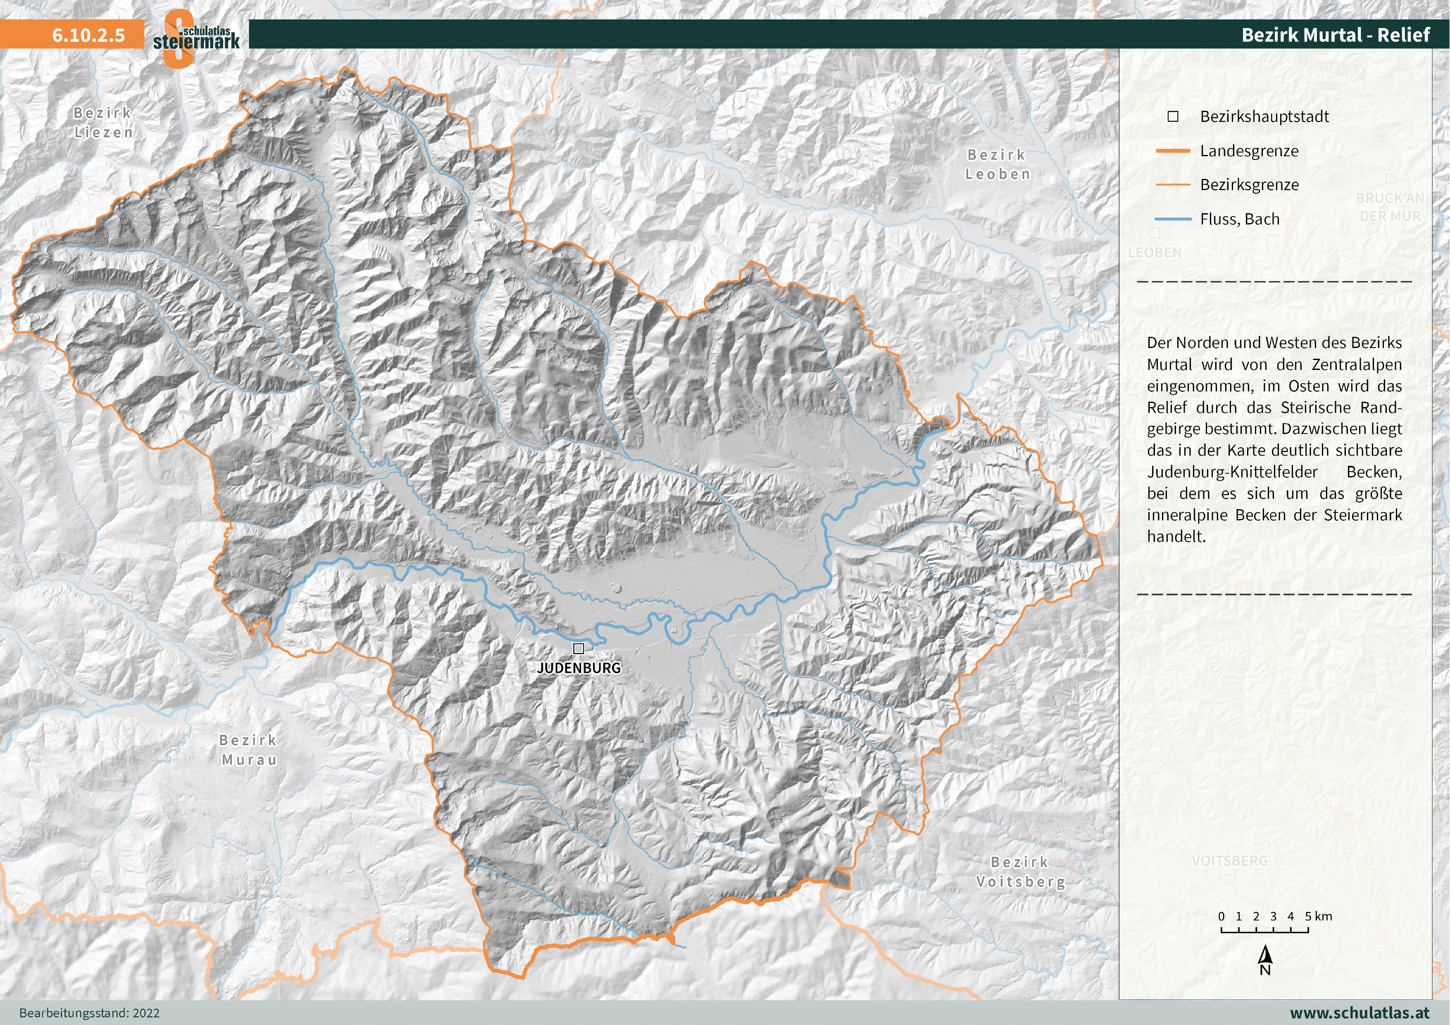Click the faded Voitsberg square marker

1230,879
